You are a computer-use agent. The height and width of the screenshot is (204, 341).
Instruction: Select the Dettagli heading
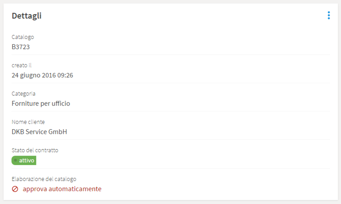coord(26,16)
